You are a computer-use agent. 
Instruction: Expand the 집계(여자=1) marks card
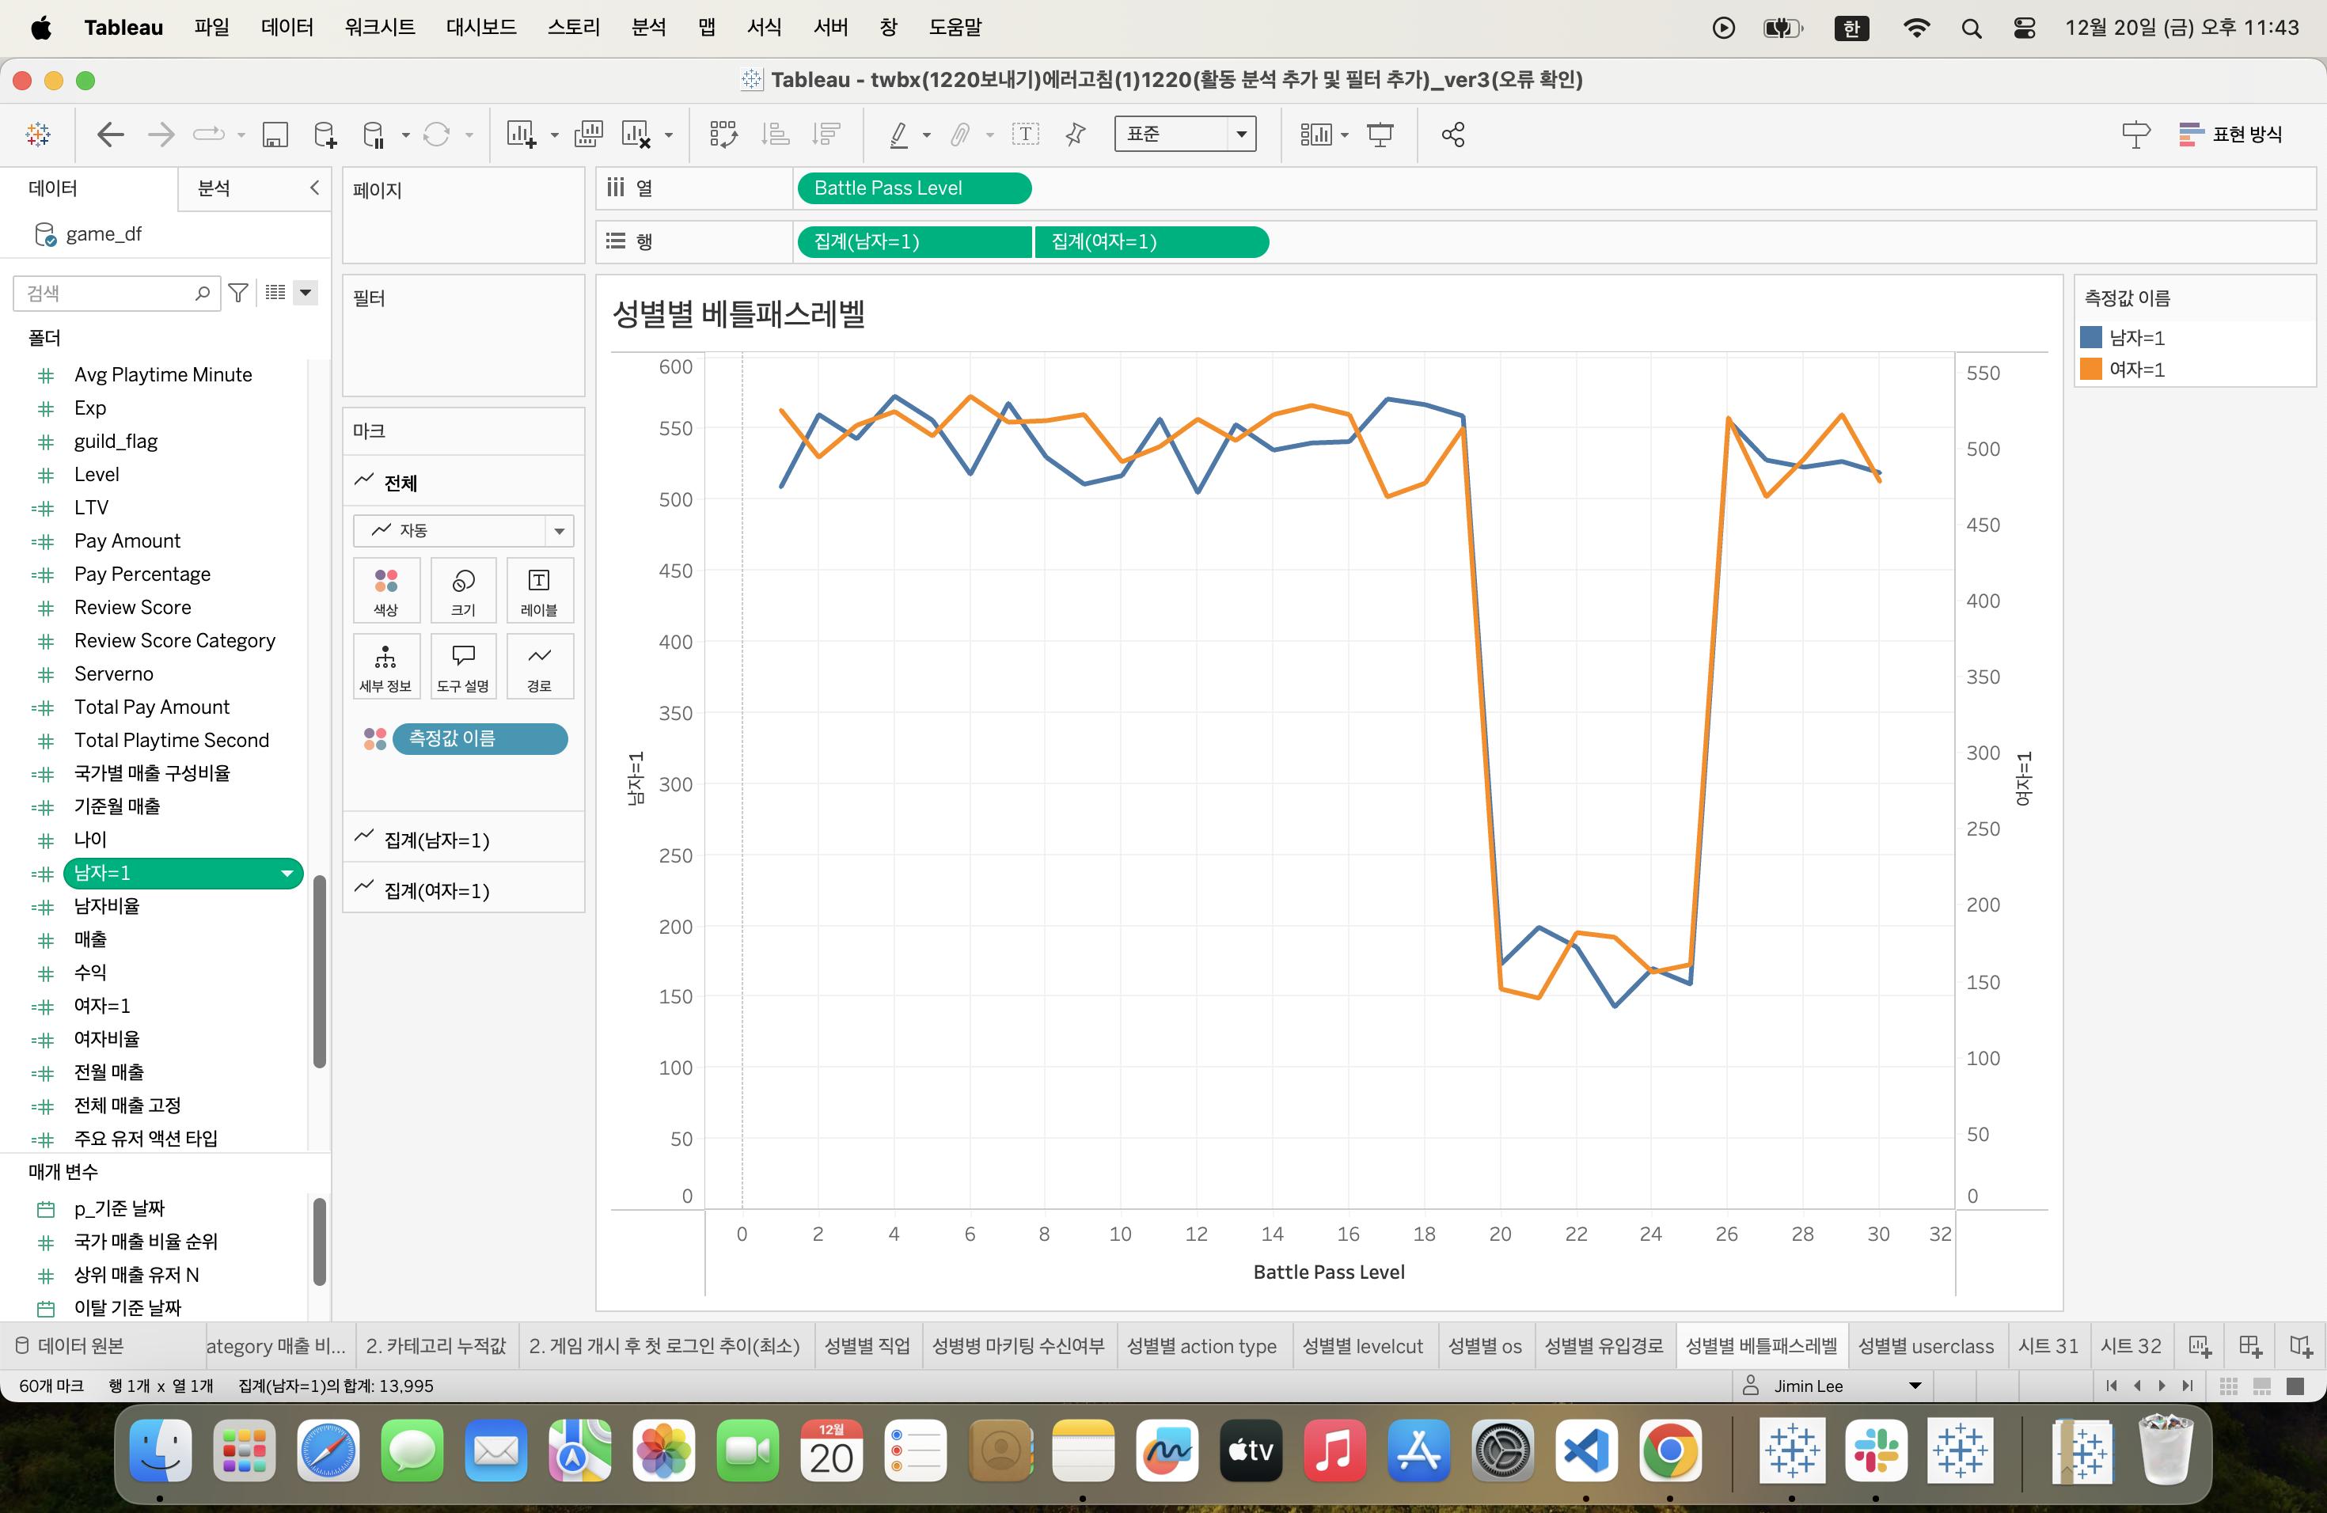(464, 889)
